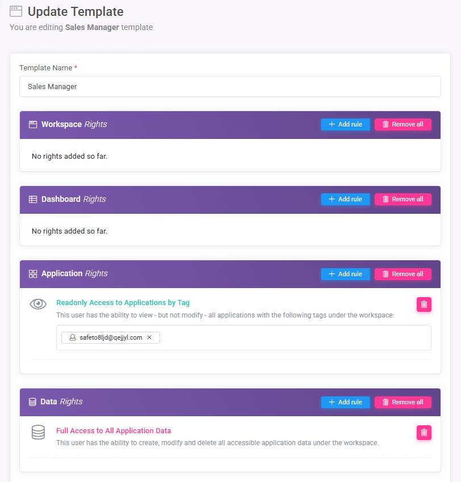Delete the Readonly Access to Applications rule
Image resolution: width=461 pixels, height=482 pixels.
pos(424,305)
